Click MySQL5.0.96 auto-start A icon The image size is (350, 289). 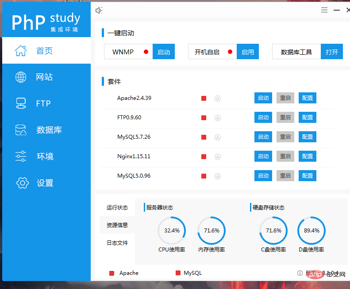[218, 176]
